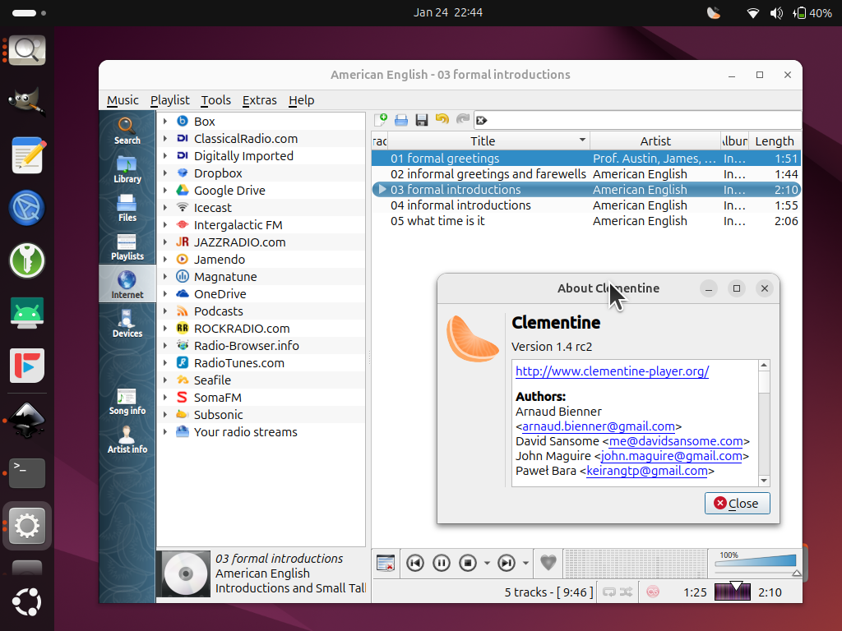Open the next track dropdown arrow
842x631 pixels.
point(525,564)
